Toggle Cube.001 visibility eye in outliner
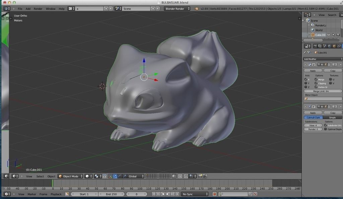343x199 pixels. tap(329, 35)
